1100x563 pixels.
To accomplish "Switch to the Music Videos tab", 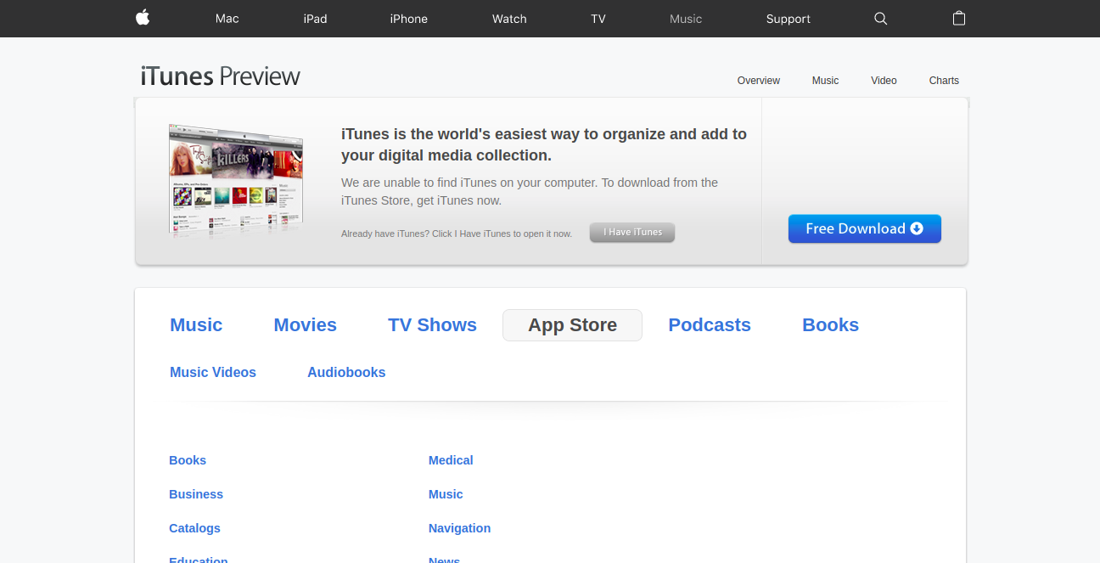I will coord(213,373).
